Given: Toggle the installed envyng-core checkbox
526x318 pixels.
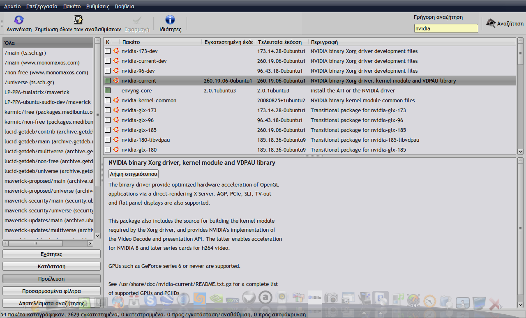Looking at the screenshot, I should (x=108, y=90).
